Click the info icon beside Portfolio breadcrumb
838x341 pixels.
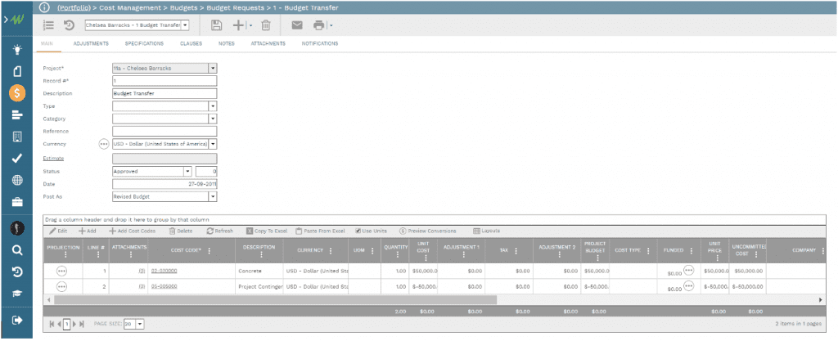tap(45, 7)
